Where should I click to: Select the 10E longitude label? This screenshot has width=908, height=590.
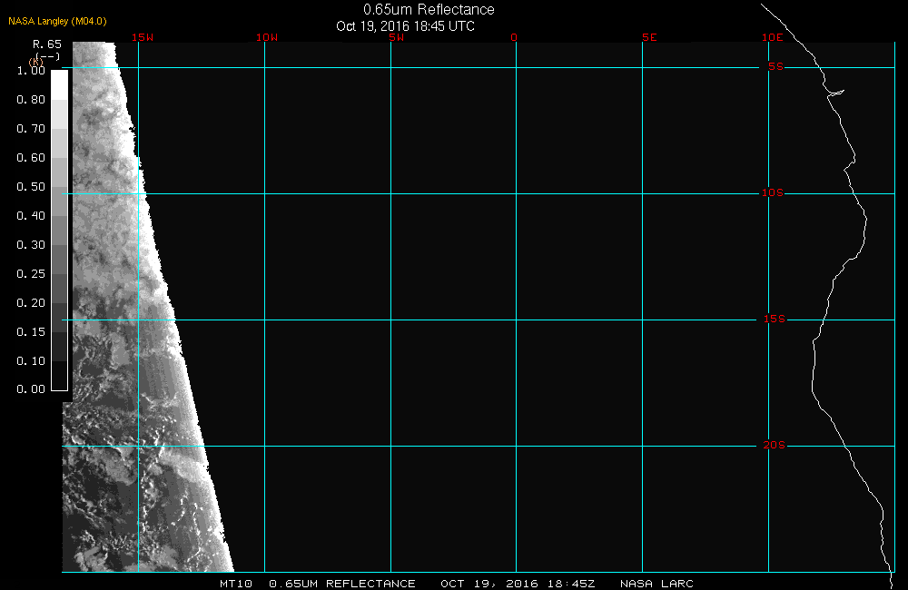coord(772,37)
